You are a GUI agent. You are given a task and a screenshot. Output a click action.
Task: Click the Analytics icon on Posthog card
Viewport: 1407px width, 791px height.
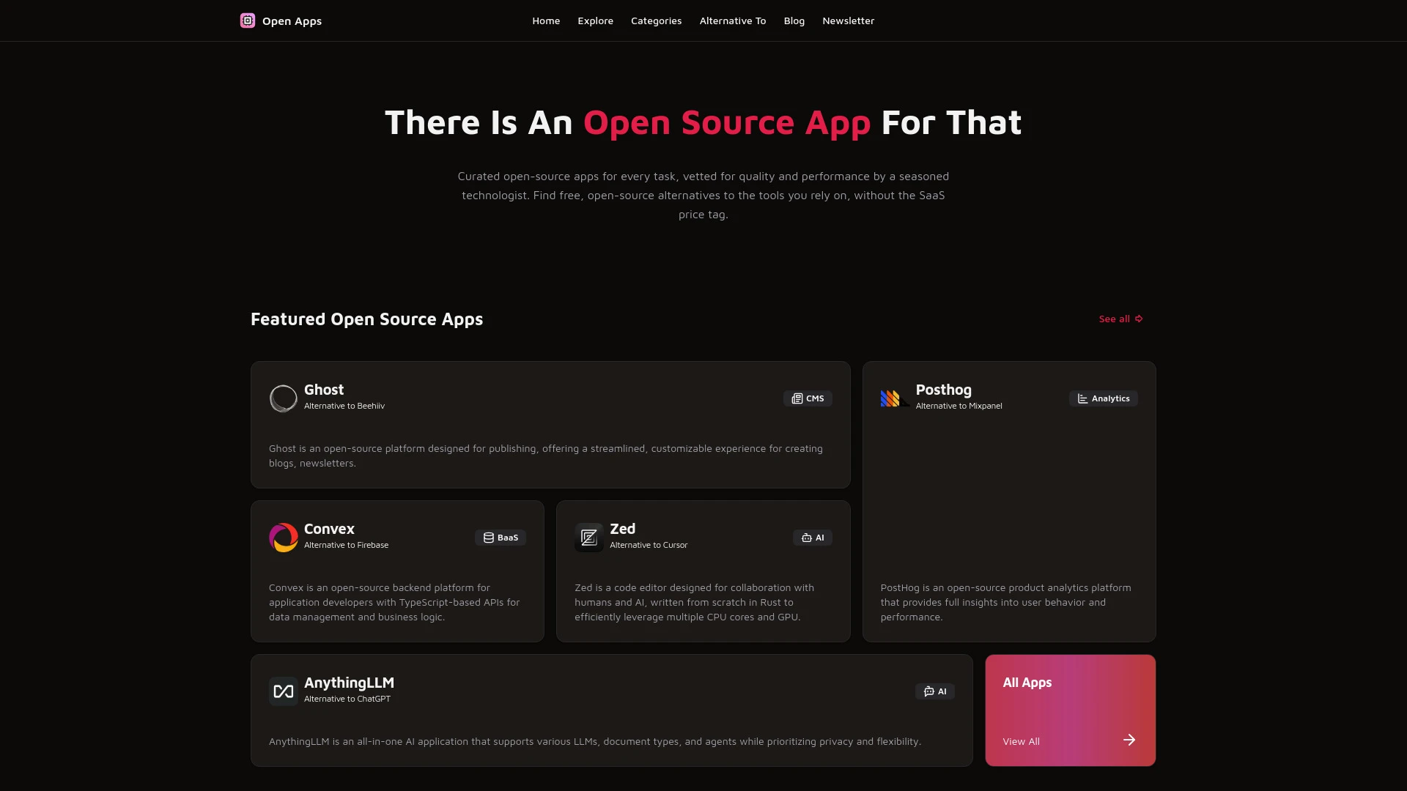(x=1082, y=398)
